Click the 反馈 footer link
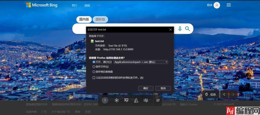 tap(88, 112)
